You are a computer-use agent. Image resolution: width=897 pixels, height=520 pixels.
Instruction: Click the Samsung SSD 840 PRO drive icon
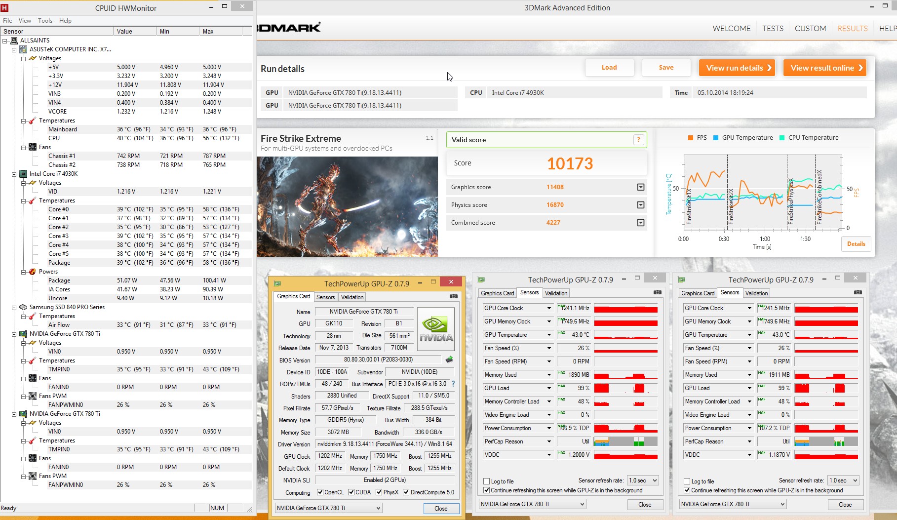click(x=23, y=307)
